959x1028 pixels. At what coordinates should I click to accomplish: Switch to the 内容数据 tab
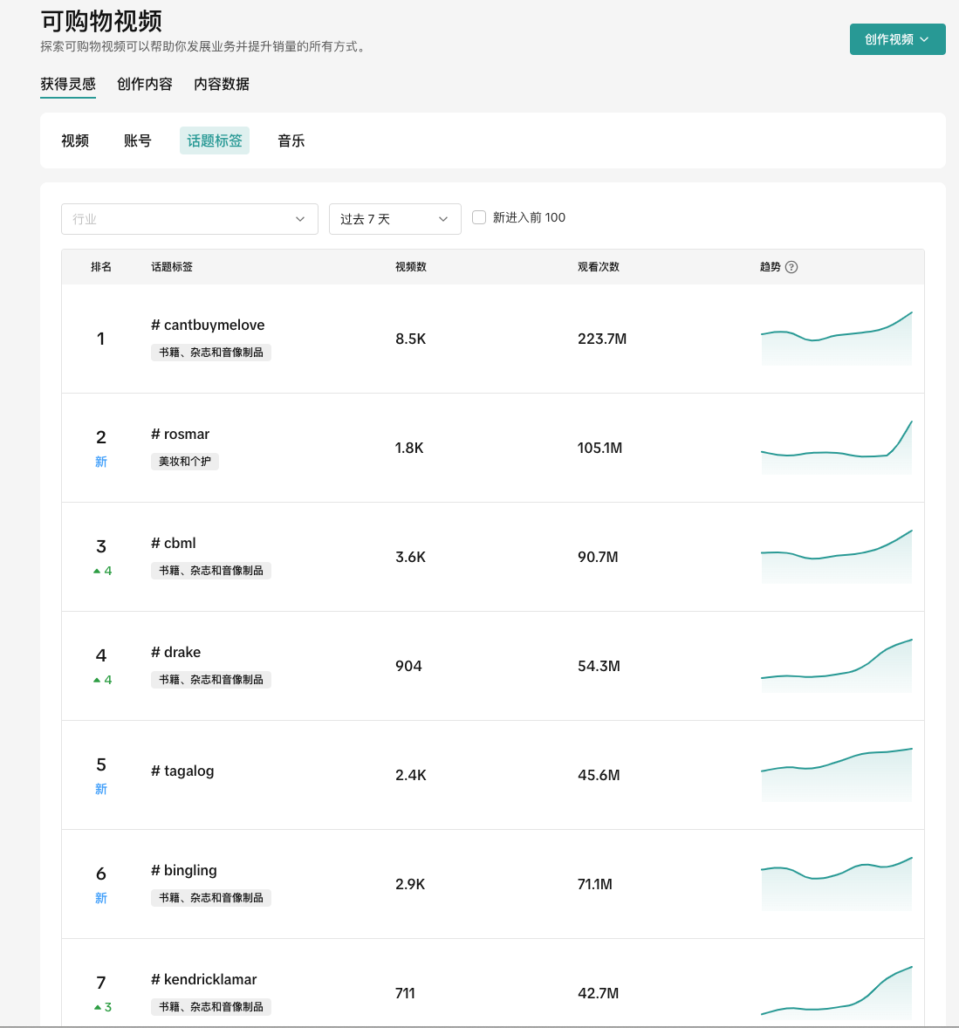click(222, 84)
